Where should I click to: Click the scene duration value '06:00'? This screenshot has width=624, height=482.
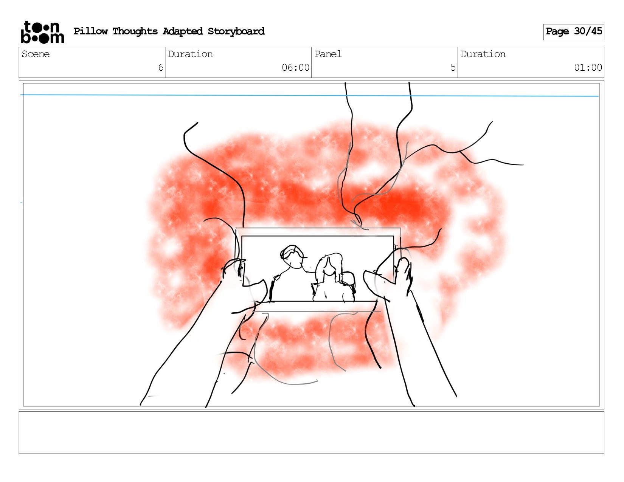[x=295, y=68]
